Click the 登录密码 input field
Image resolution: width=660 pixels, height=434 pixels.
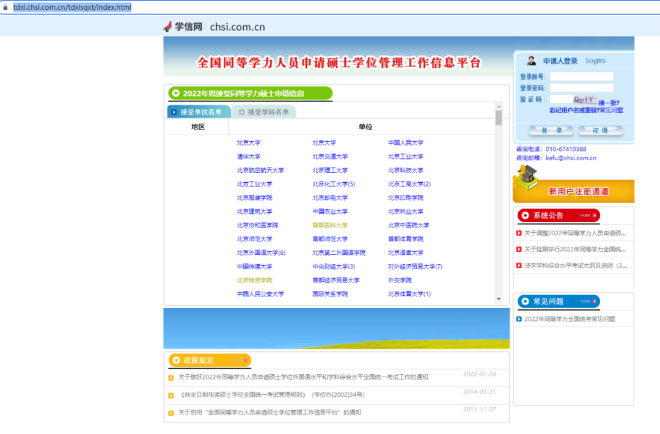coord(581,88)
